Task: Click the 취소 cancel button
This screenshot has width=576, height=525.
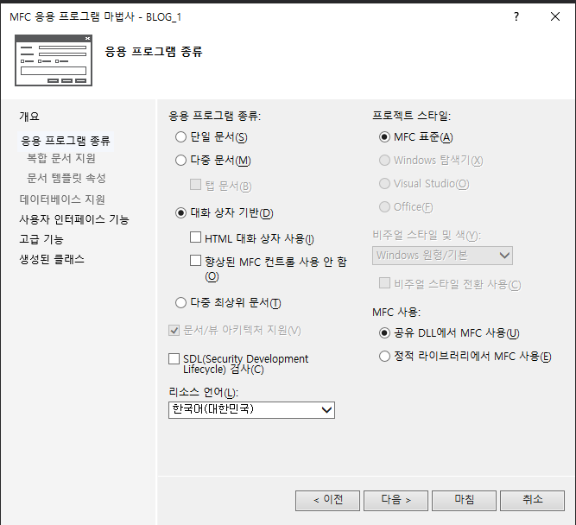Action: point(533,500)
